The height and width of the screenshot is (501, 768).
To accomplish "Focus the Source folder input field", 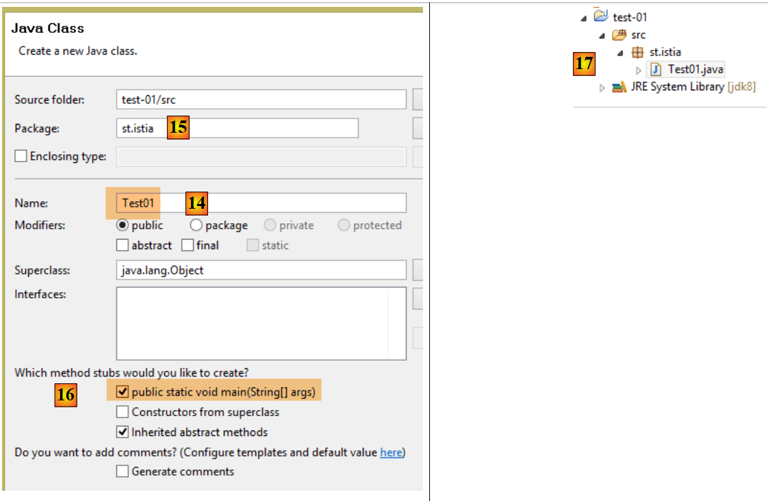I will pos(261,99).
